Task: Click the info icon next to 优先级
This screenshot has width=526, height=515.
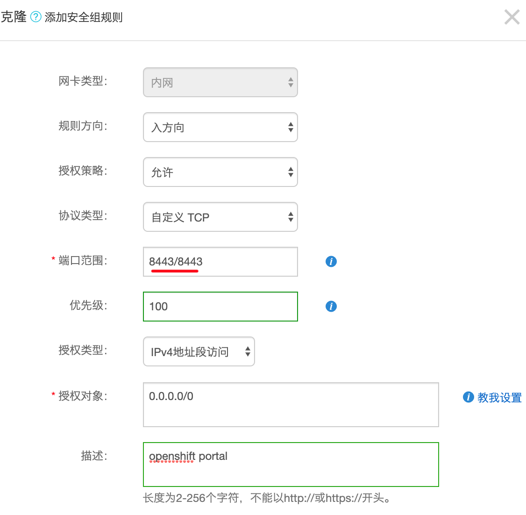Action: (x=331, y=306)
